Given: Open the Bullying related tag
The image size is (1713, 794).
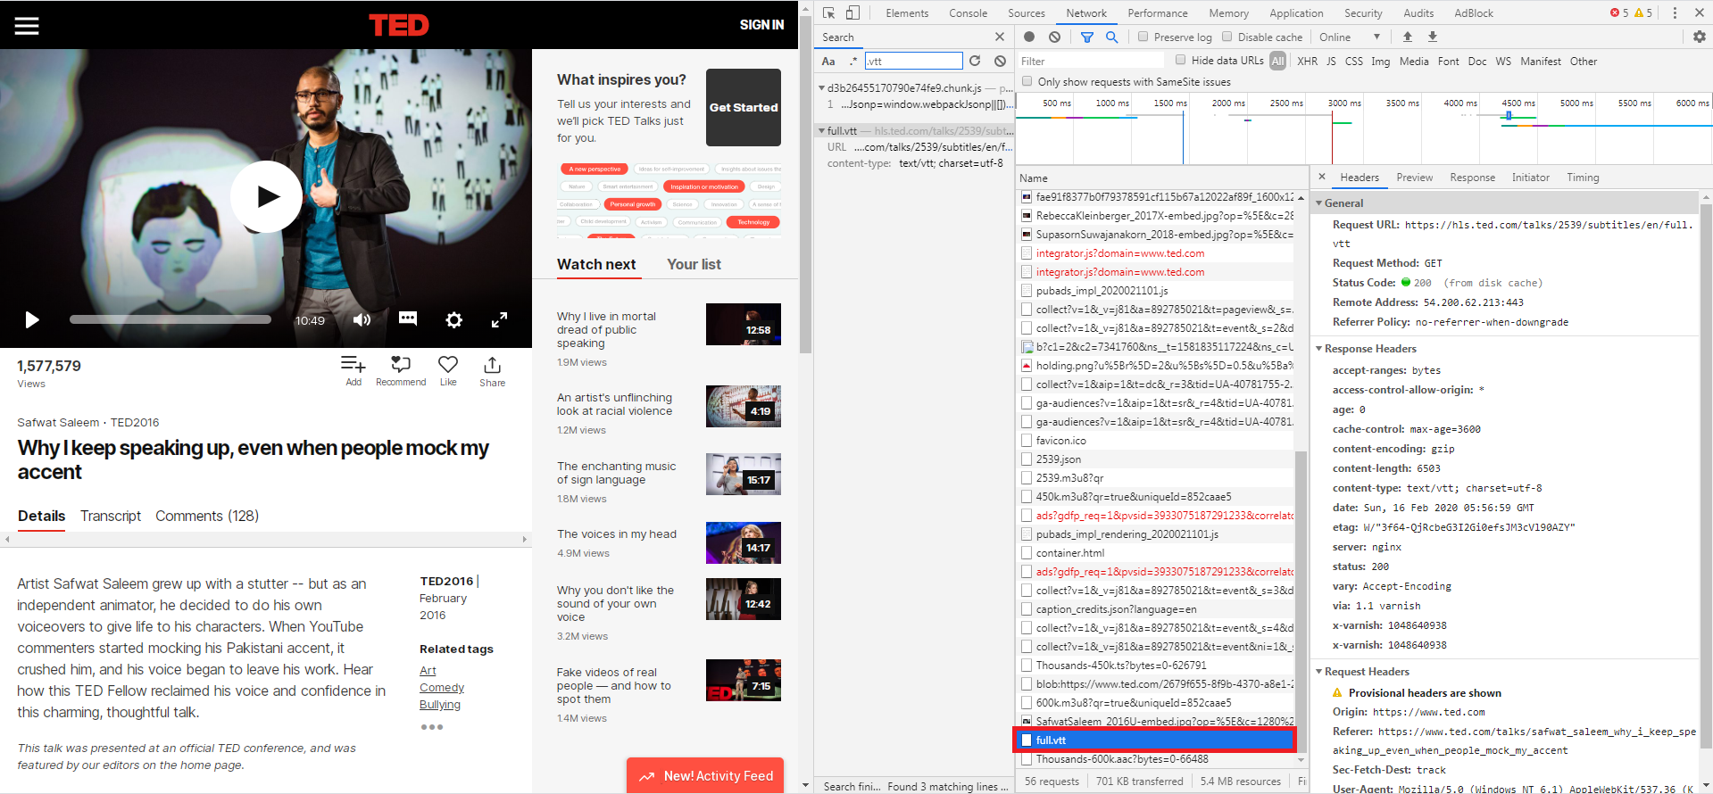Looking at the screenshot, I should point(440,704).
